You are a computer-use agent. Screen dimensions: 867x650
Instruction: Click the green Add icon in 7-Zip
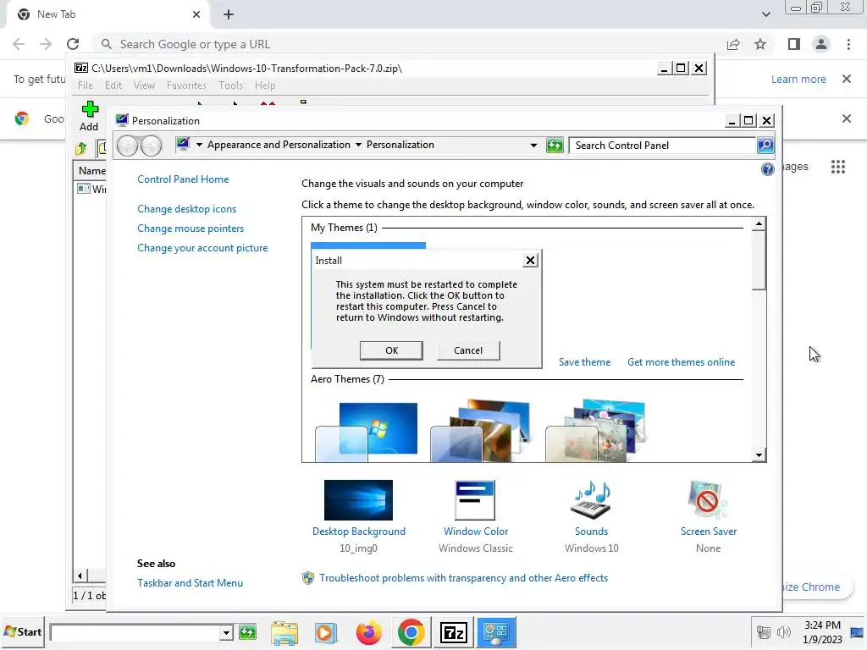click(x=89, y=109)
